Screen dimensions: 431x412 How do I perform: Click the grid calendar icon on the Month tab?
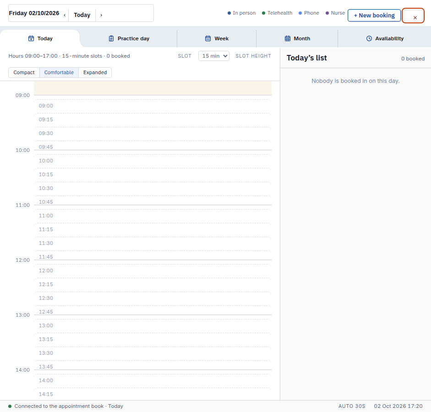click(288, 38)
